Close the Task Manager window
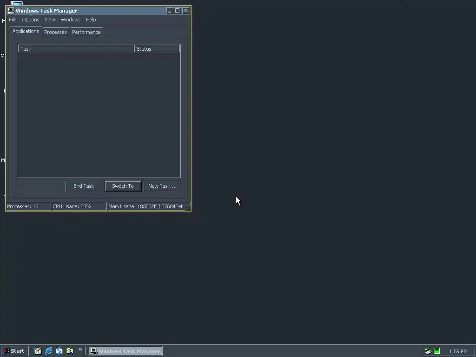476x357 pixels. (186, 11)
